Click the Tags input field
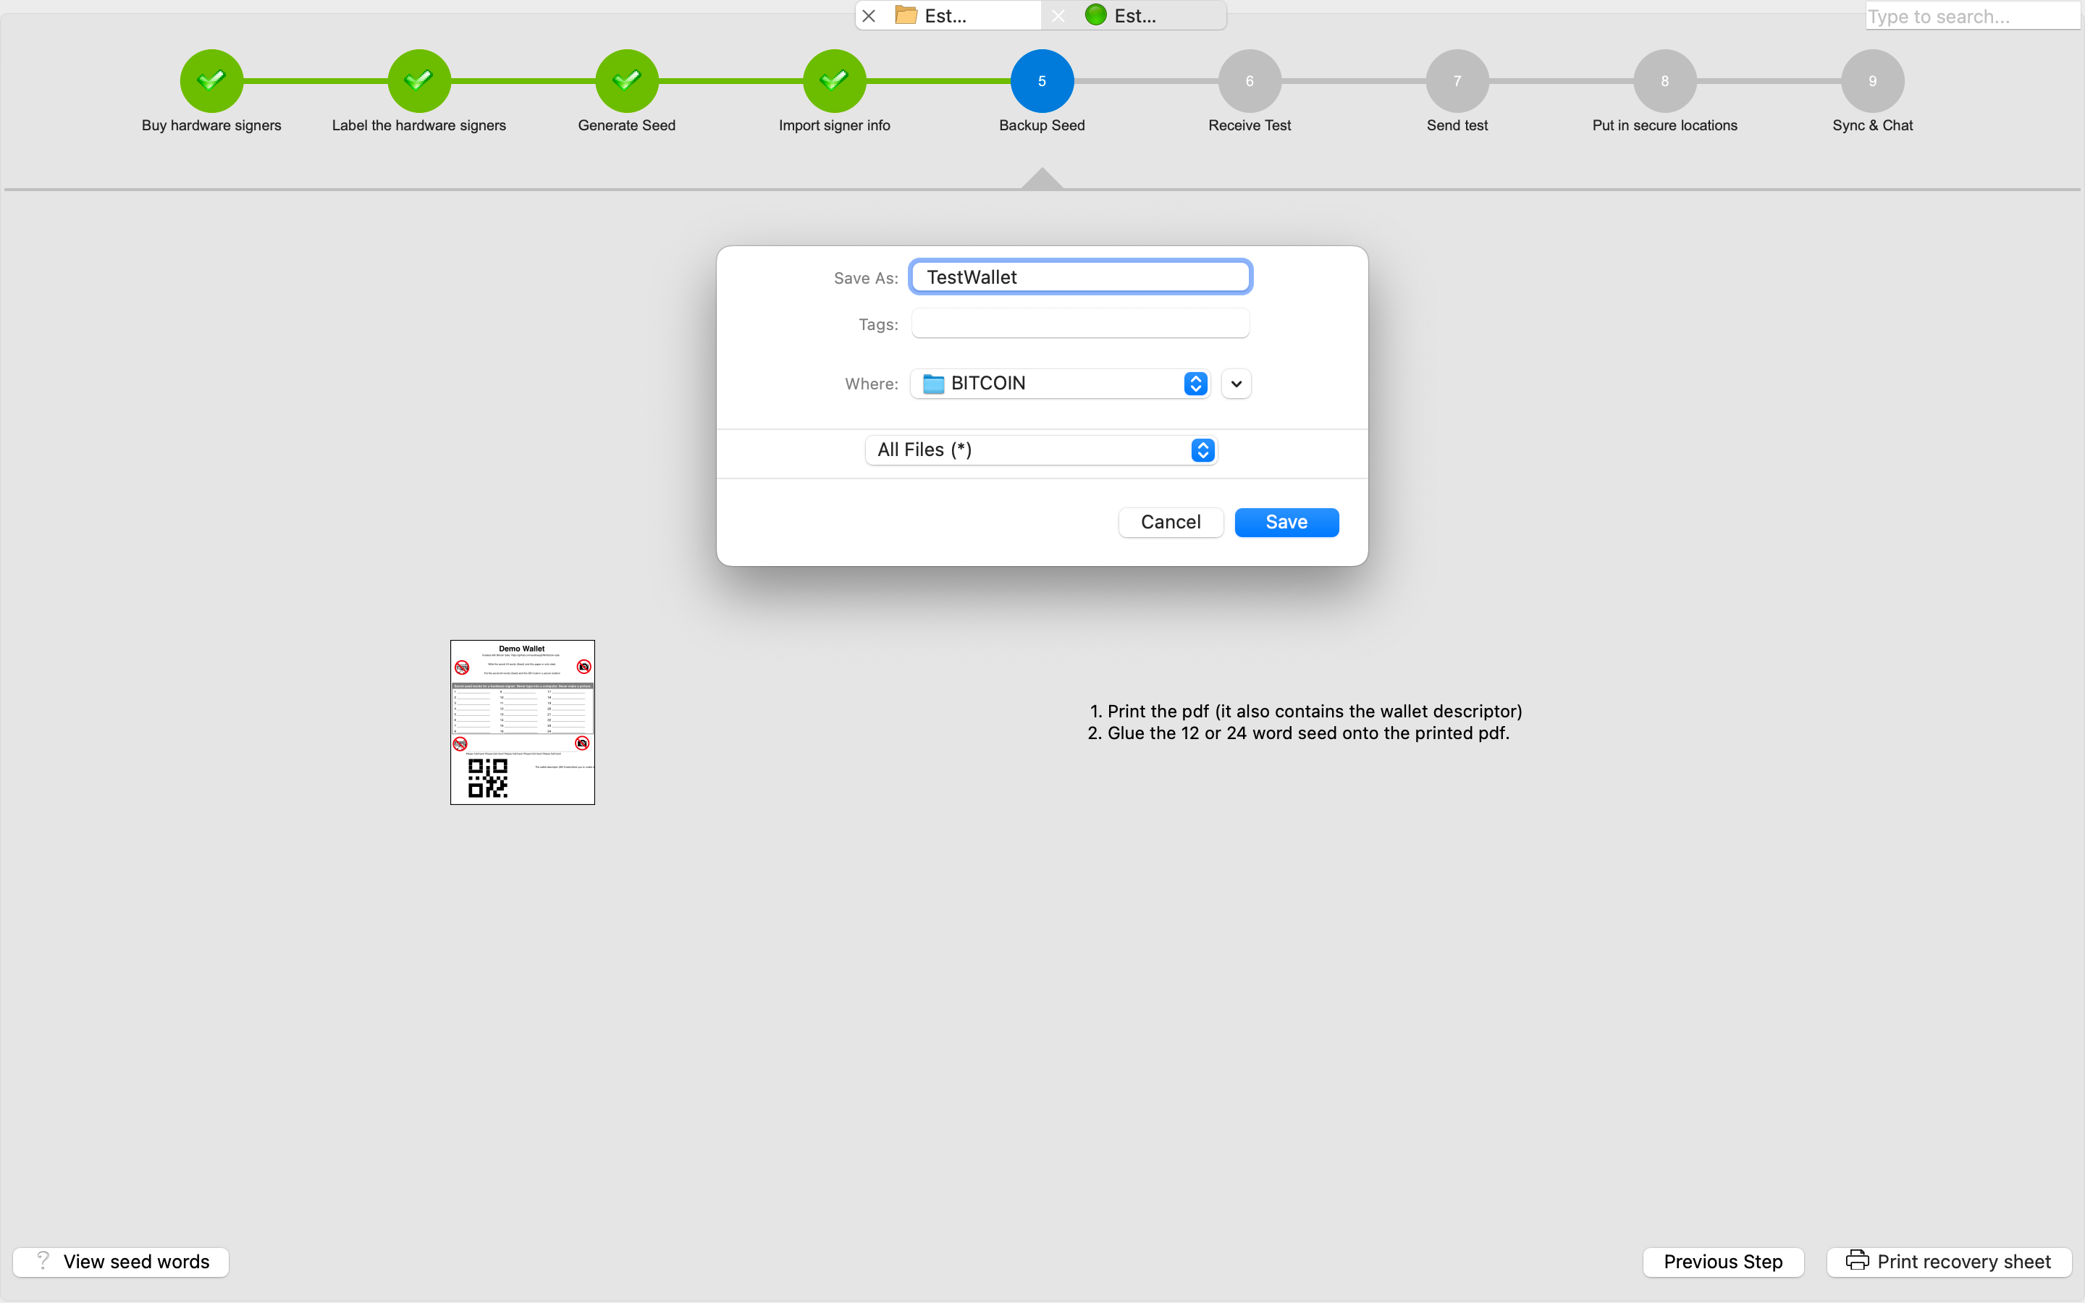 [x=1079, y=324]
